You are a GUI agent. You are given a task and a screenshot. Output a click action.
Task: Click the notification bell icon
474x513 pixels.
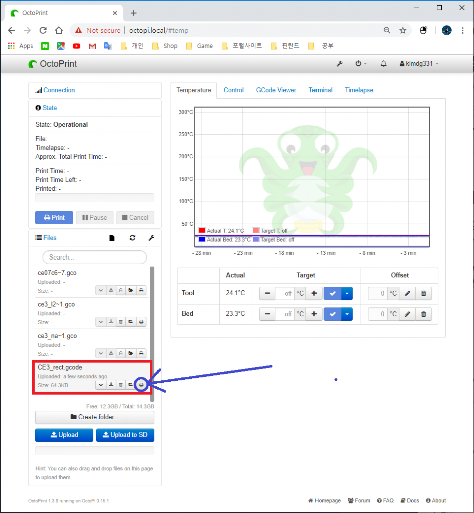383,64
